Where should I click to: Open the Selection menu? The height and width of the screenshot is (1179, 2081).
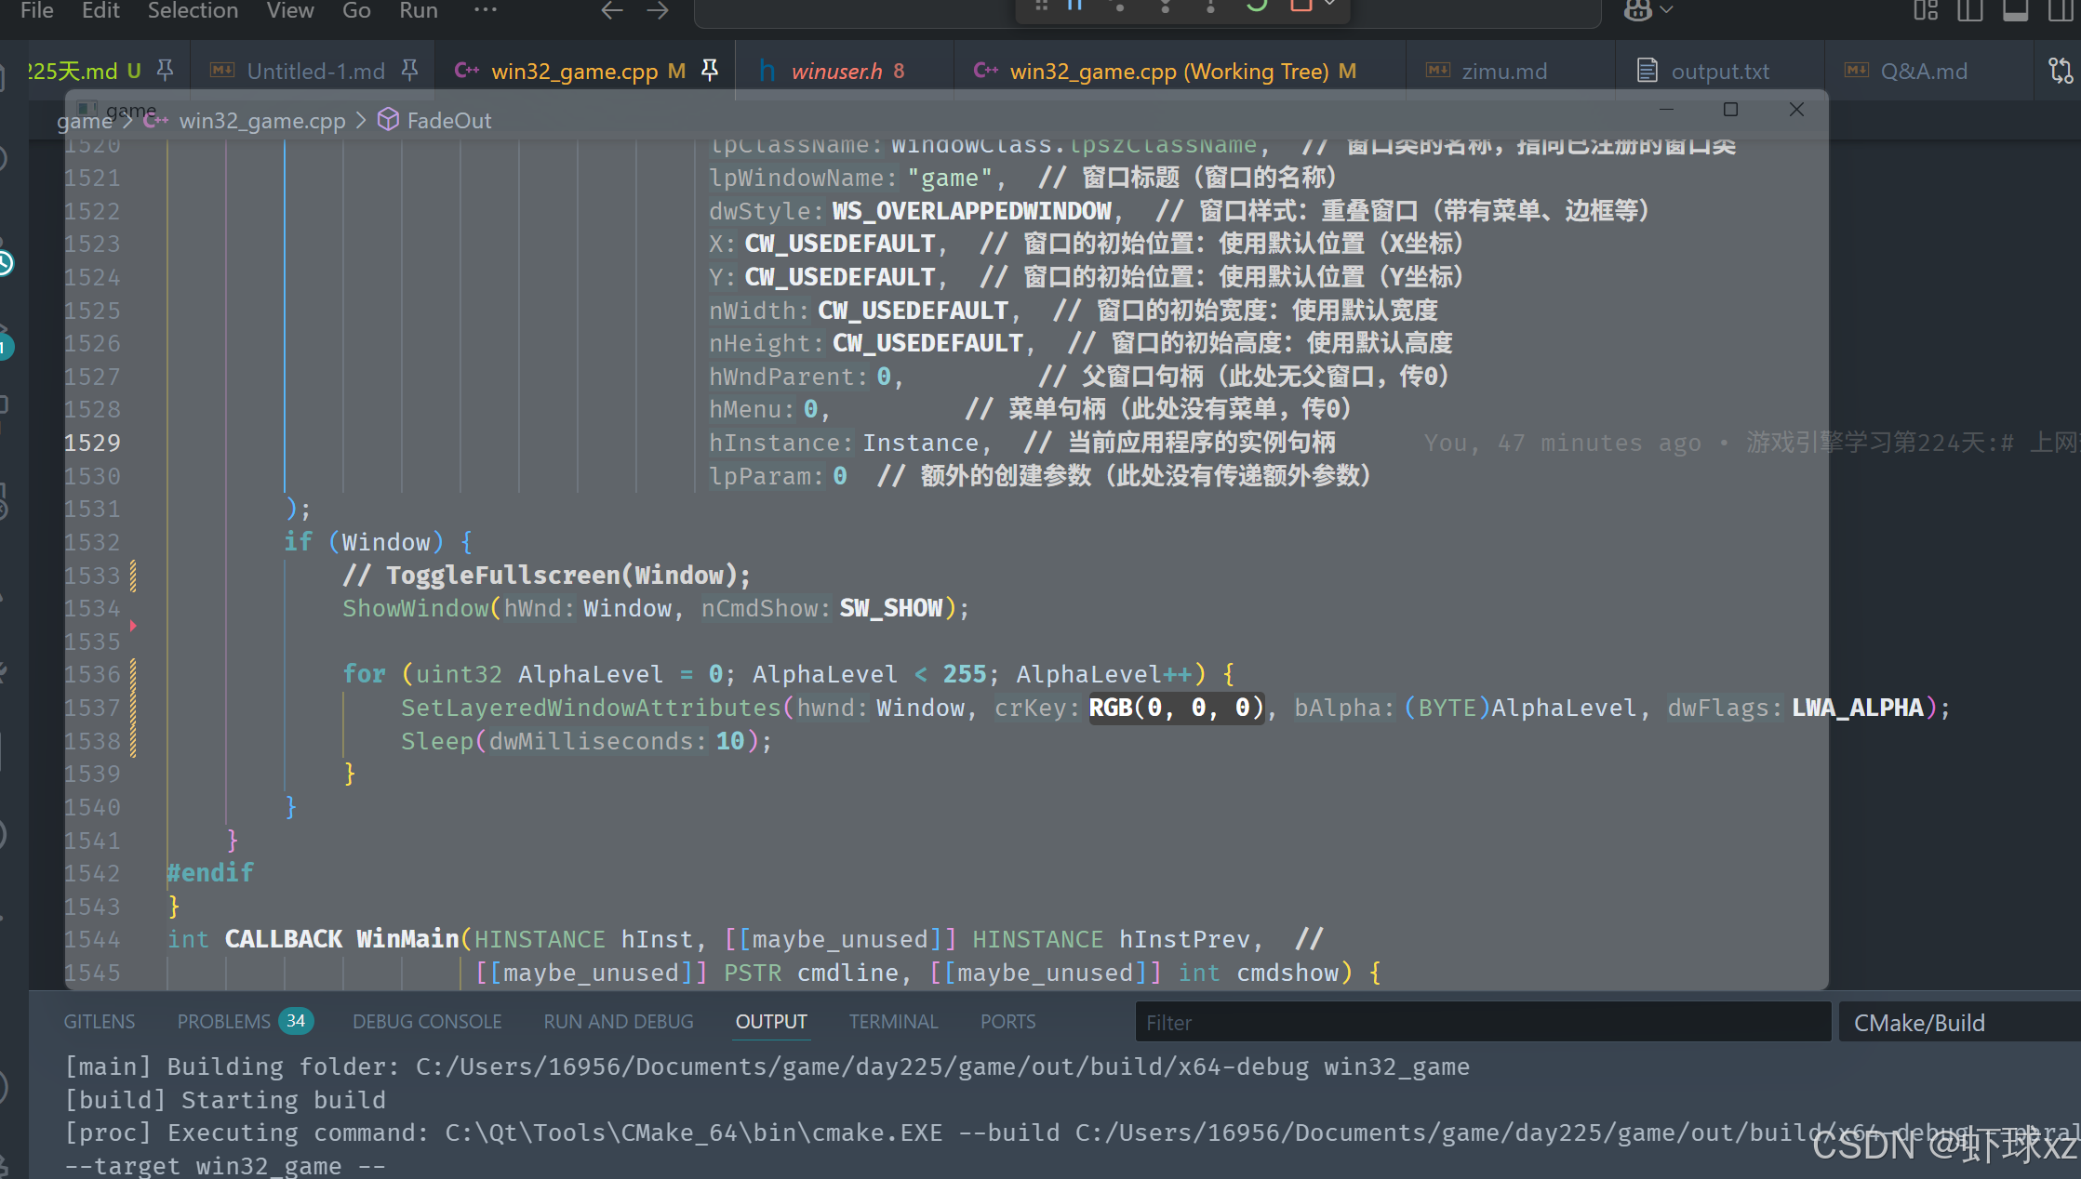193,10
